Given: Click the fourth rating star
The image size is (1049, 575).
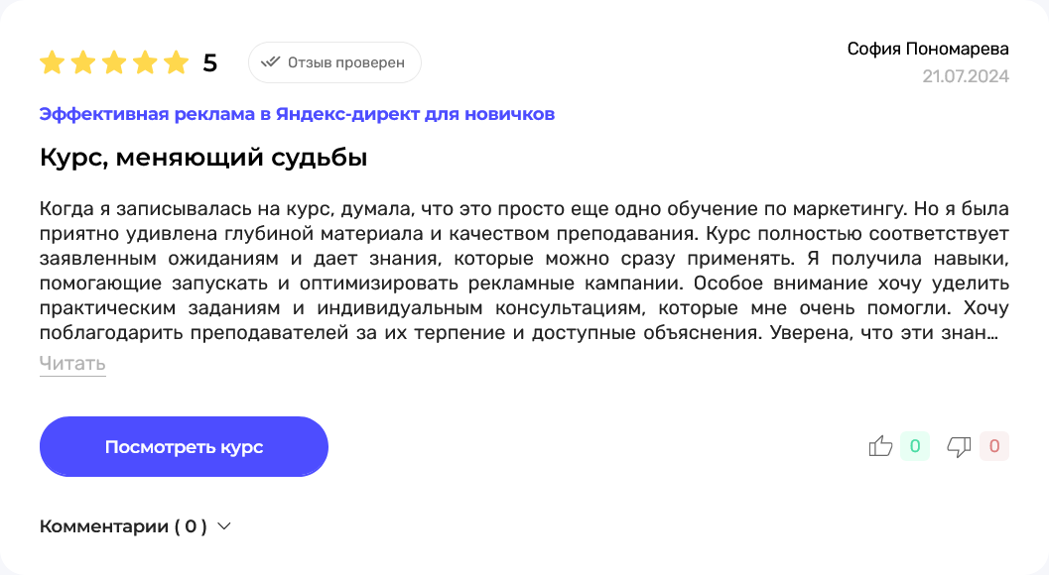Looking at the screenshot, I should pyautogui.click(x=145, y=63).
